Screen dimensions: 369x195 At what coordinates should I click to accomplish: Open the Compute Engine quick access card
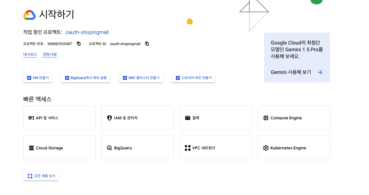pos(294,118)
